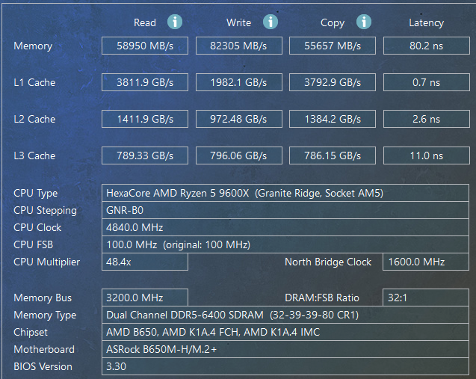Screen dimensions: 476x379
Task: Select L1 Cache read value 3811.9 GB/s
Action: point(145,82)
